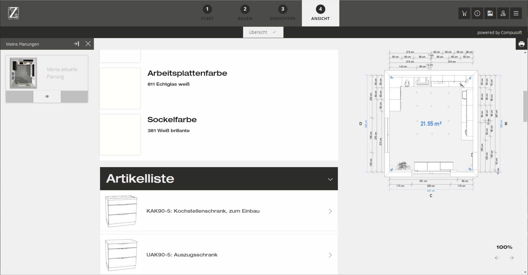This screenshot has height=275, width=528.
Task: Open the shopping cart
Action: tap(464, 13)
